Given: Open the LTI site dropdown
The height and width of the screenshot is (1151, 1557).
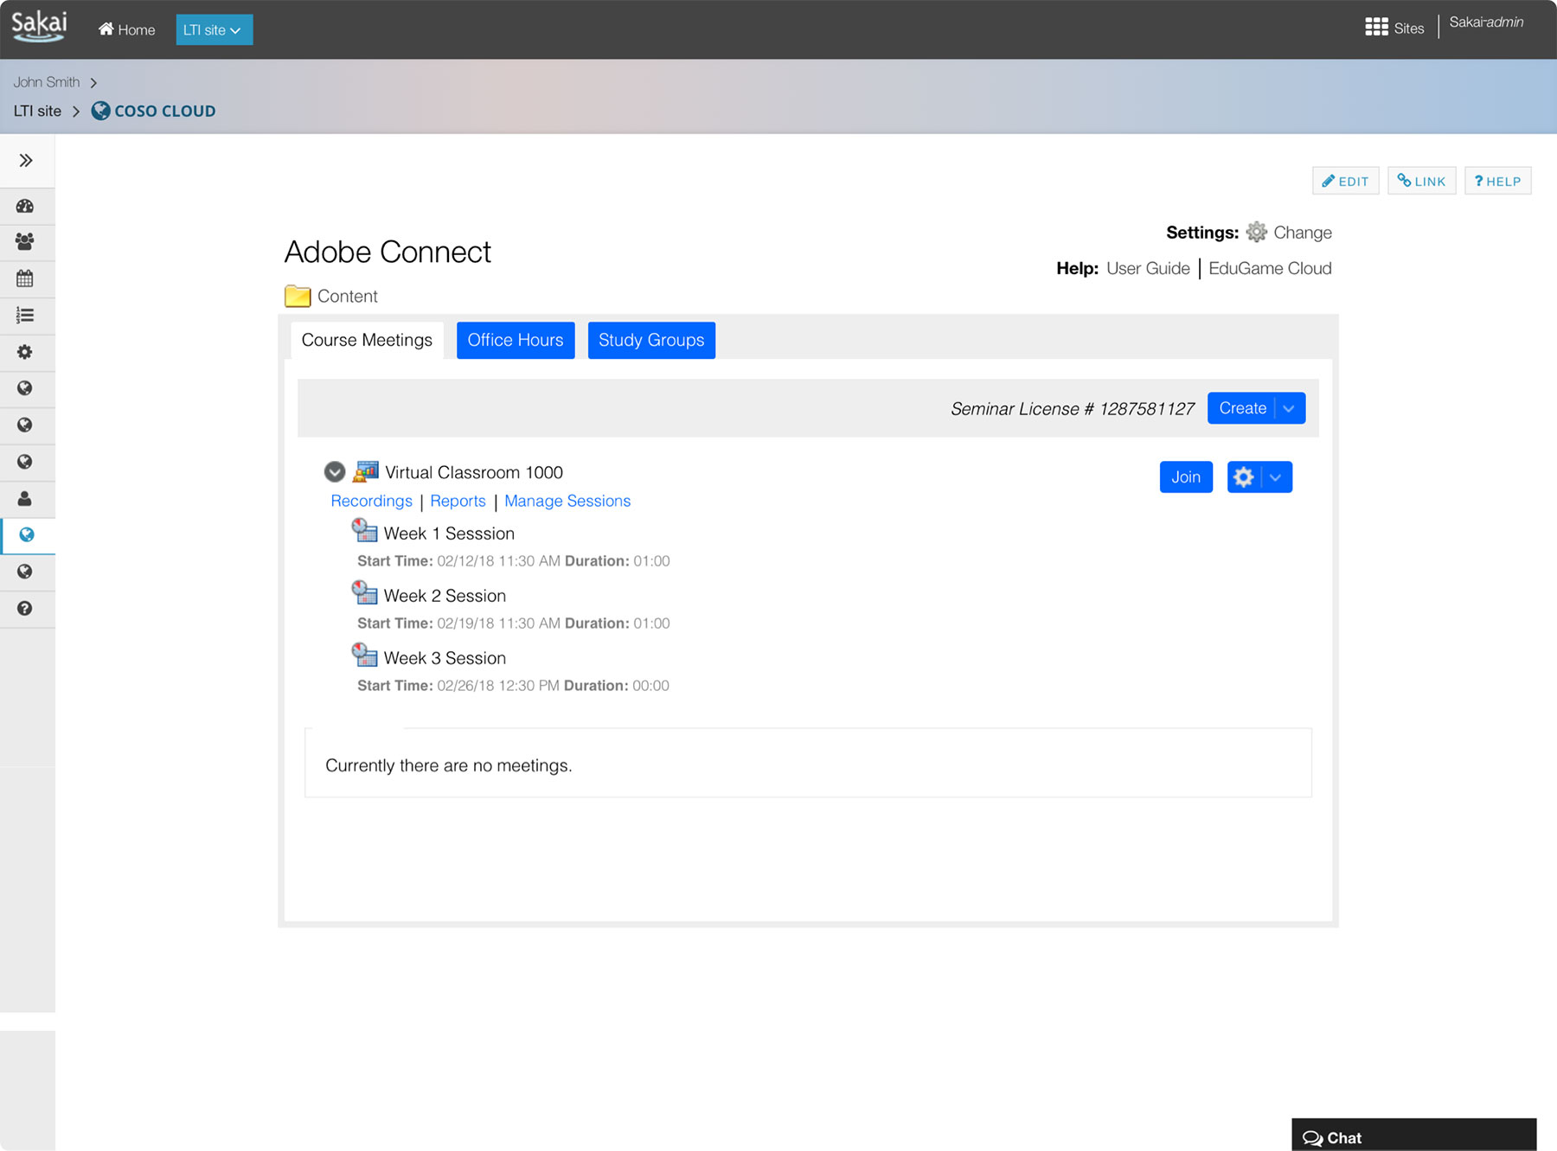Looking at the screenshot, I should (x=214, y=29).
